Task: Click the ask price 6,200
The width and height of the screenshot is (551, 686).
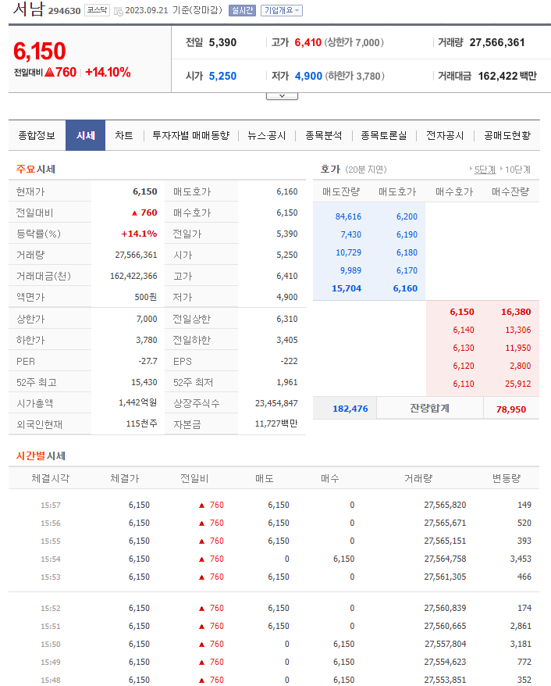Action: pyautogui.click(x=407, y=216)
